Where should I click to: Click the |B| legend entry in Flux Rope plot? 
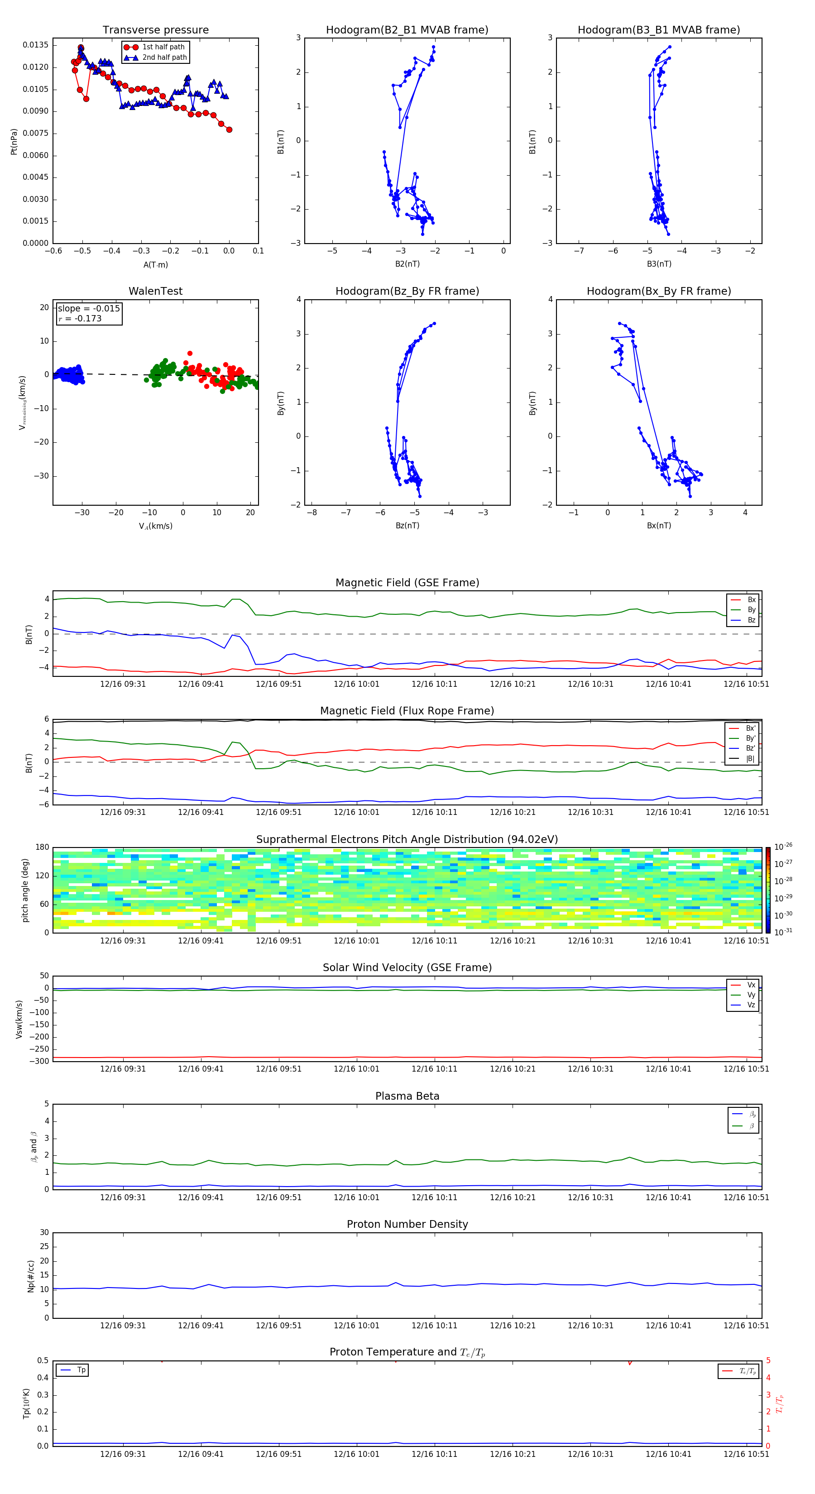pos(743,759)
